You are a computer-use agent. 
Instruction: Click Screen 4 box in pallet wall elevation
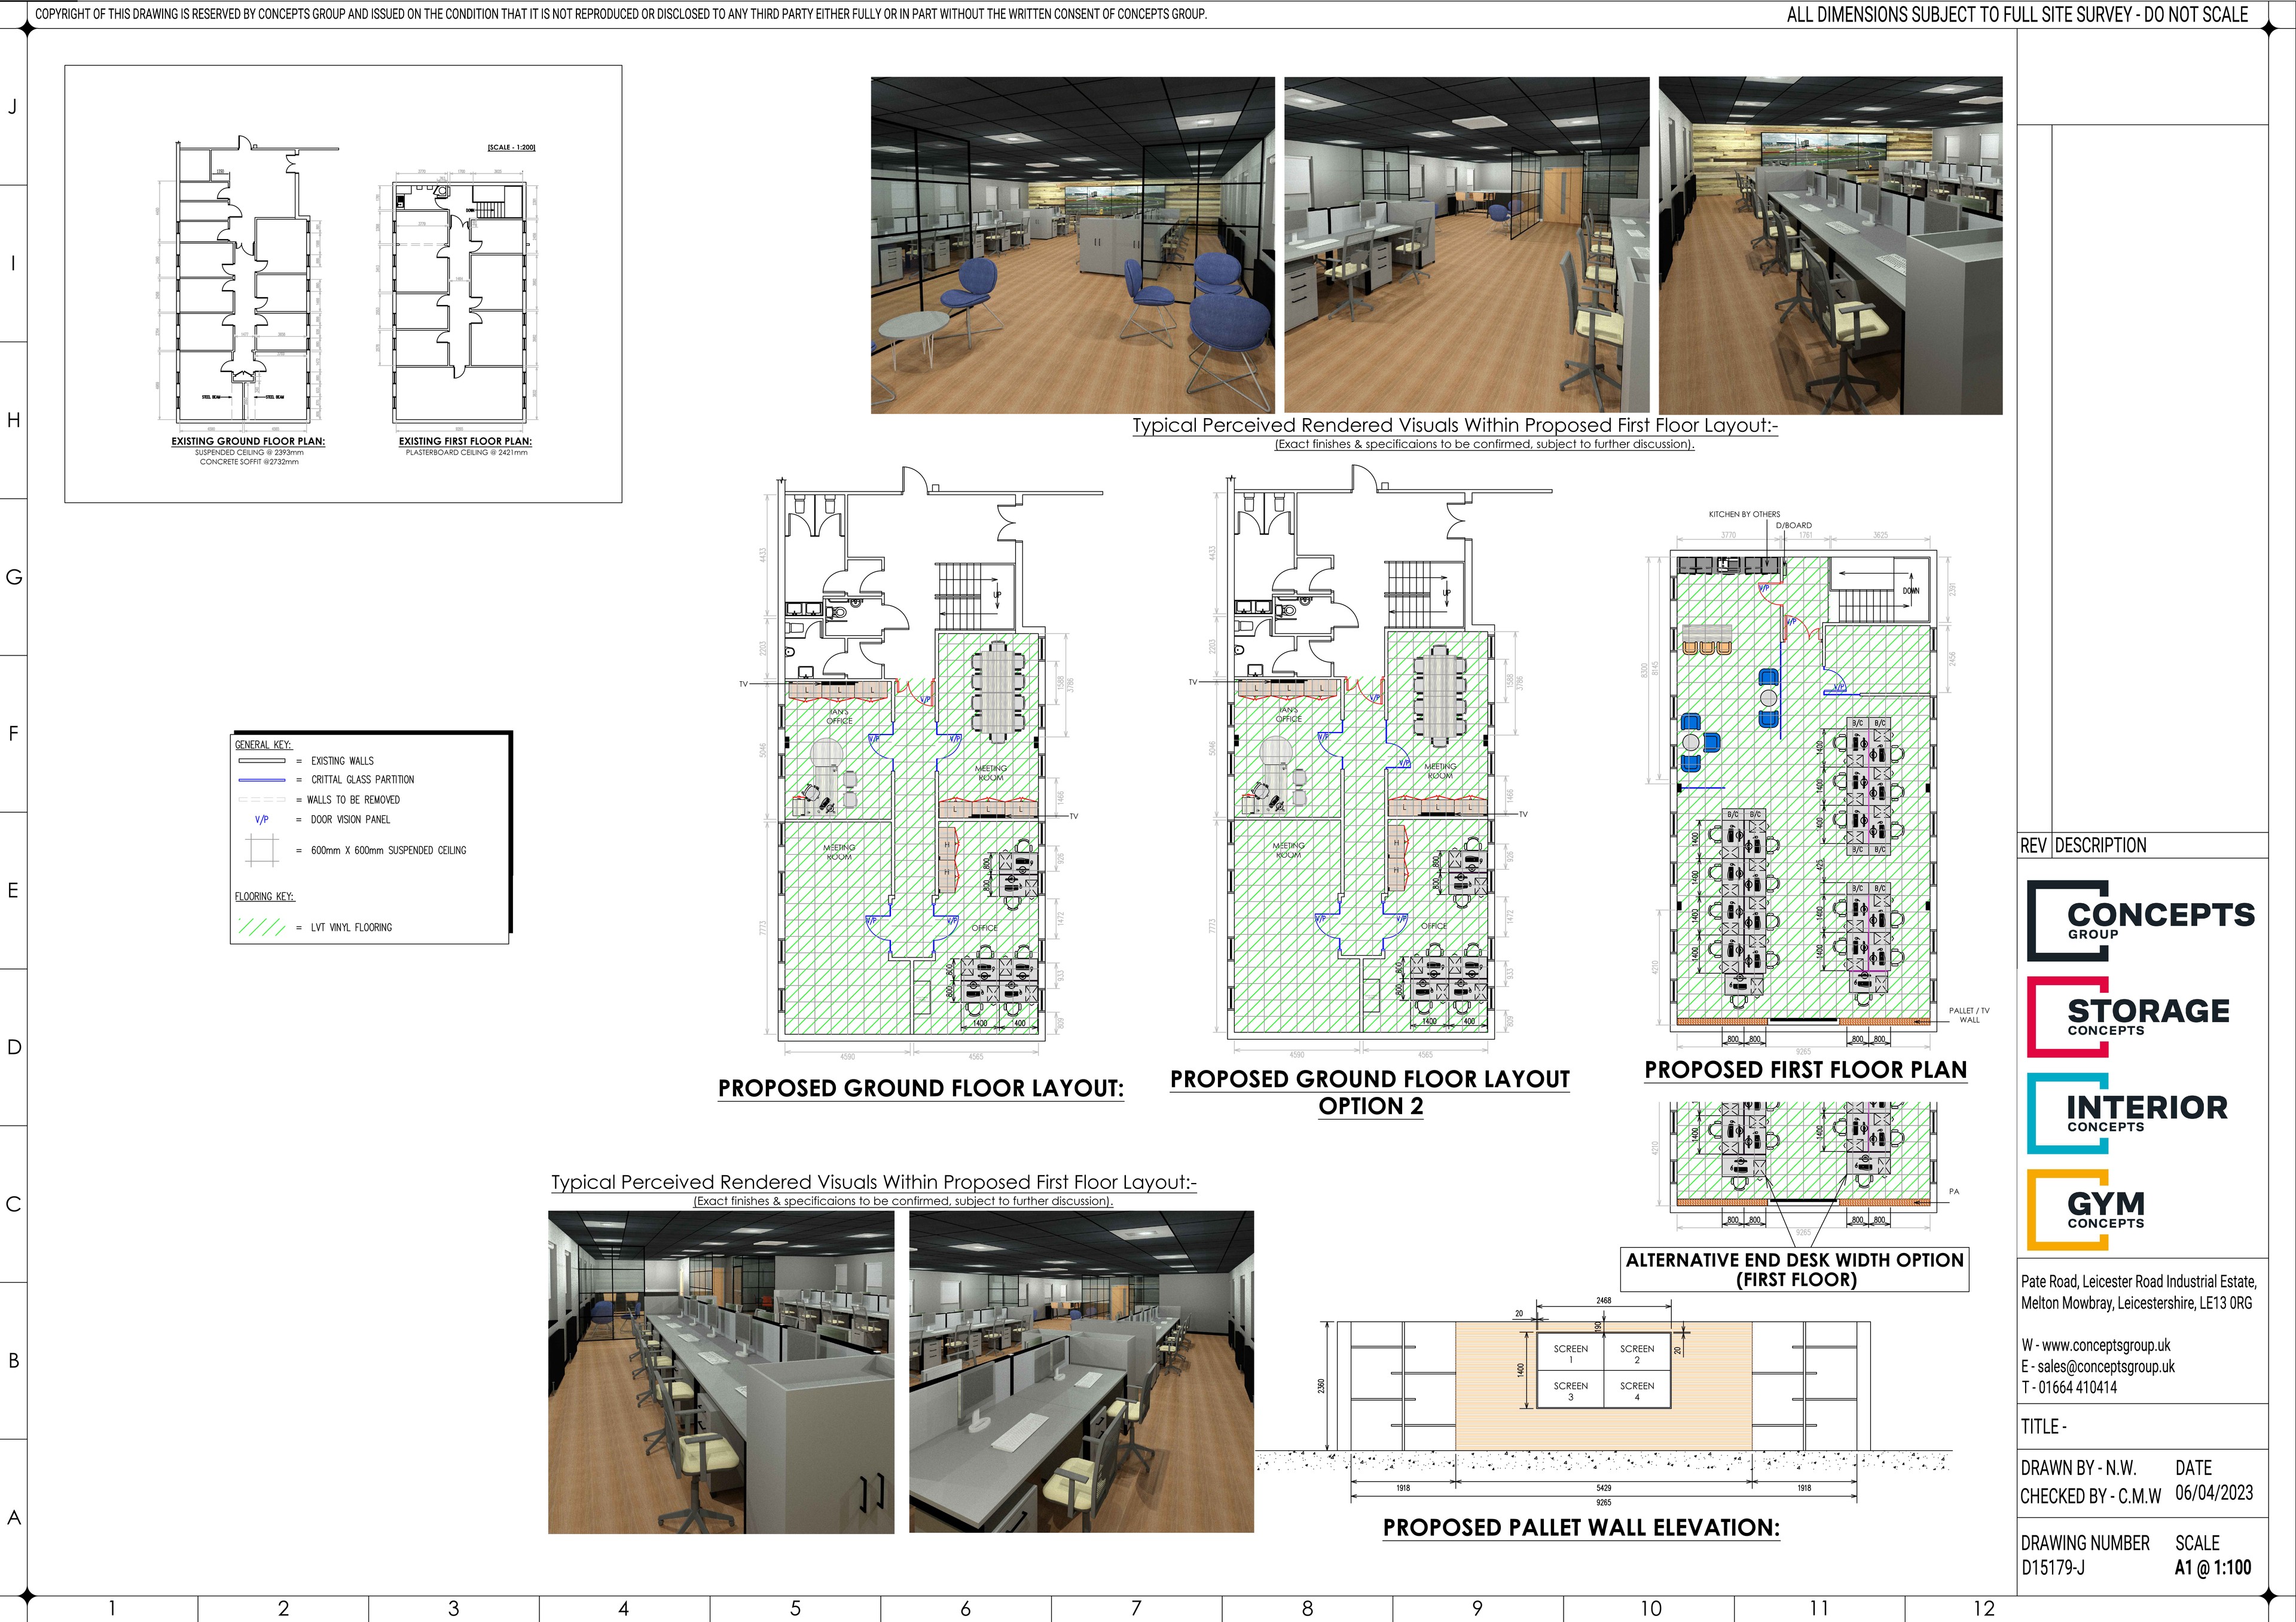click(x=1636, y=1390)
